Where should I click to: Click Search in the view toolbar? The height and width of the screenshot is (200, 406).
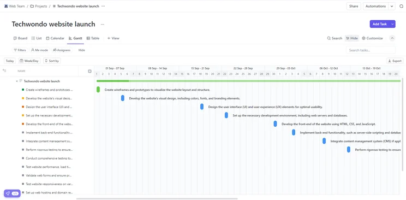pos(335,38)
